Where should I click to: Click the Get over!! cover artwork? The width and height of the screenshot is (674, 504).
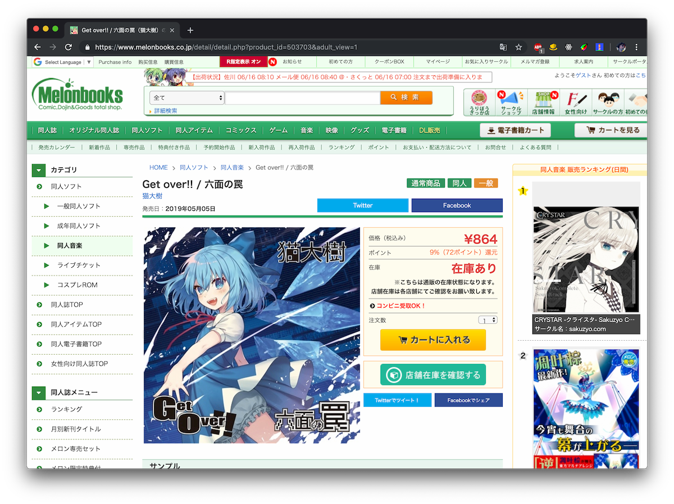(252, 335)
